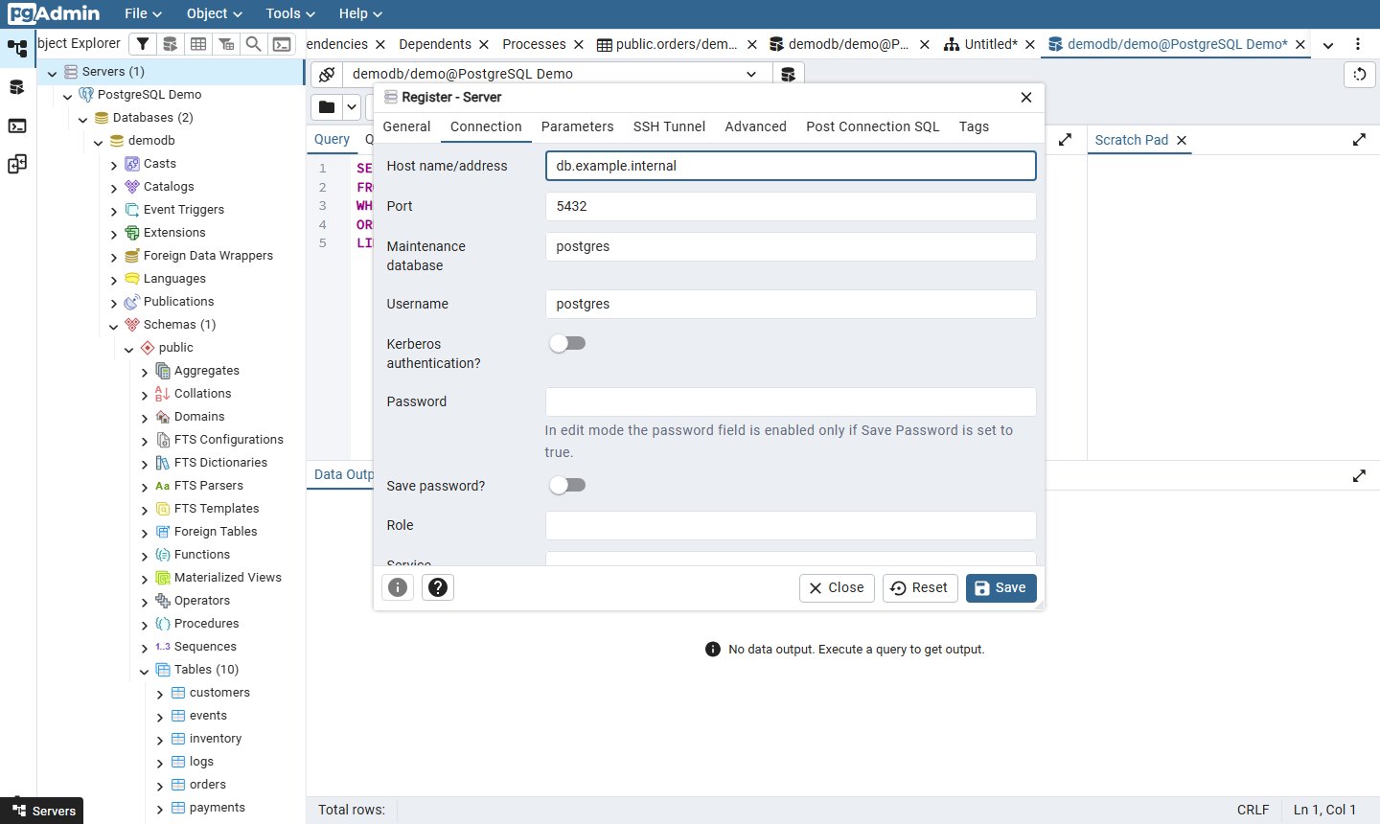Click the help question mark icon in dialog
The image size is (1380, 824).
pos(438,587)
